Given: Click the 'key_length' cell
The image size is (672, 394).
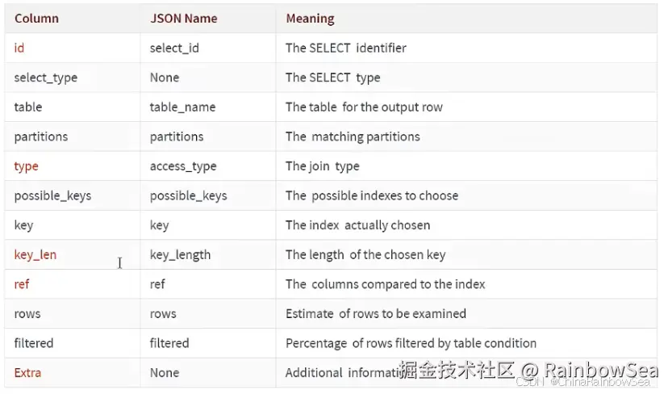Looking at the screenshot, I should tap(180, 254).
